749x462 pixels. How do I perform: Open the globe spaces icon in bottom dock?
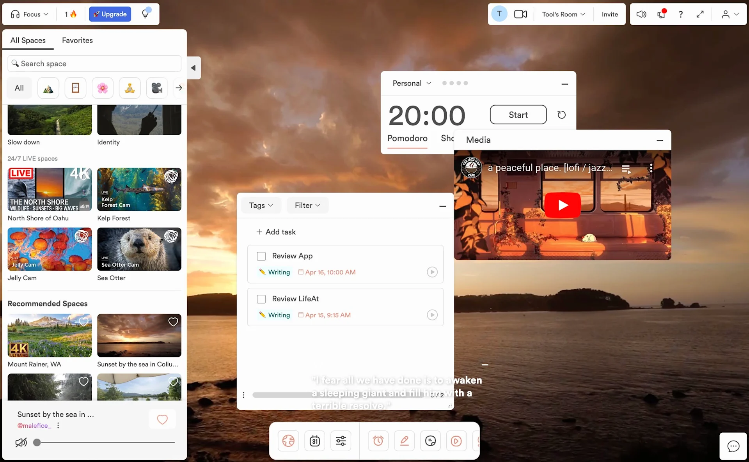pyautogui.click(x=288, y=441)
